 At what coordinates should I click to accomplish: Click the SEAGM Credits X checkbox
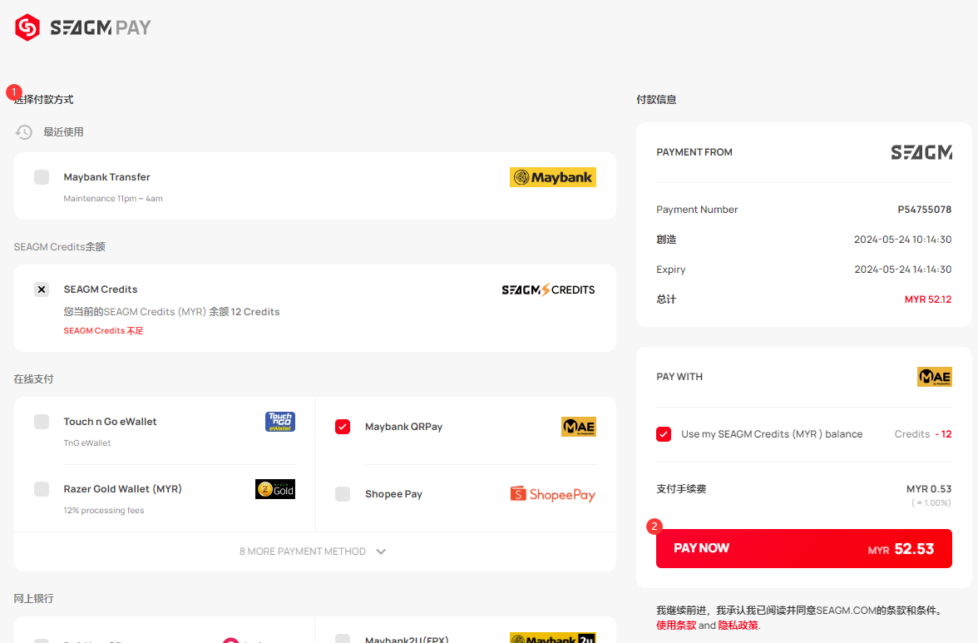(x=42, y=289)
